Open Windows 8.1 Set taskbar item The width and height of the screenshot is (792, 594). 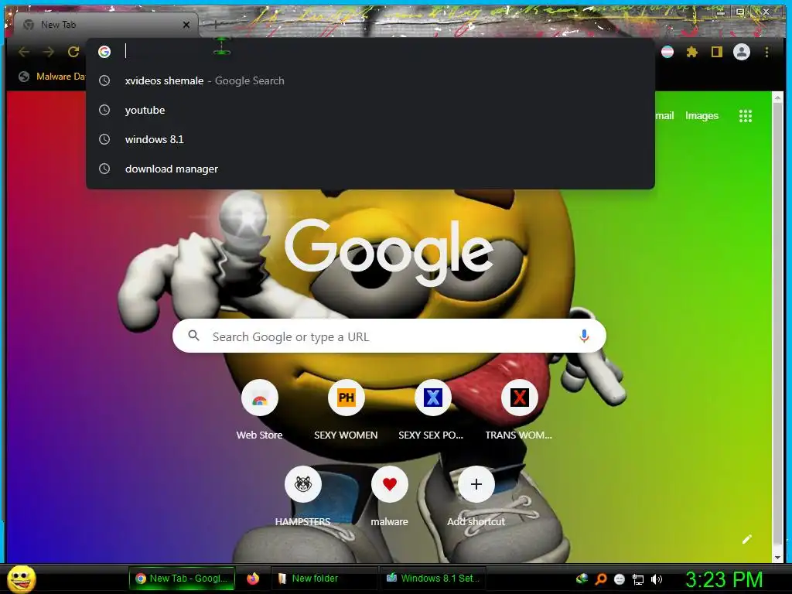(433, 579)
